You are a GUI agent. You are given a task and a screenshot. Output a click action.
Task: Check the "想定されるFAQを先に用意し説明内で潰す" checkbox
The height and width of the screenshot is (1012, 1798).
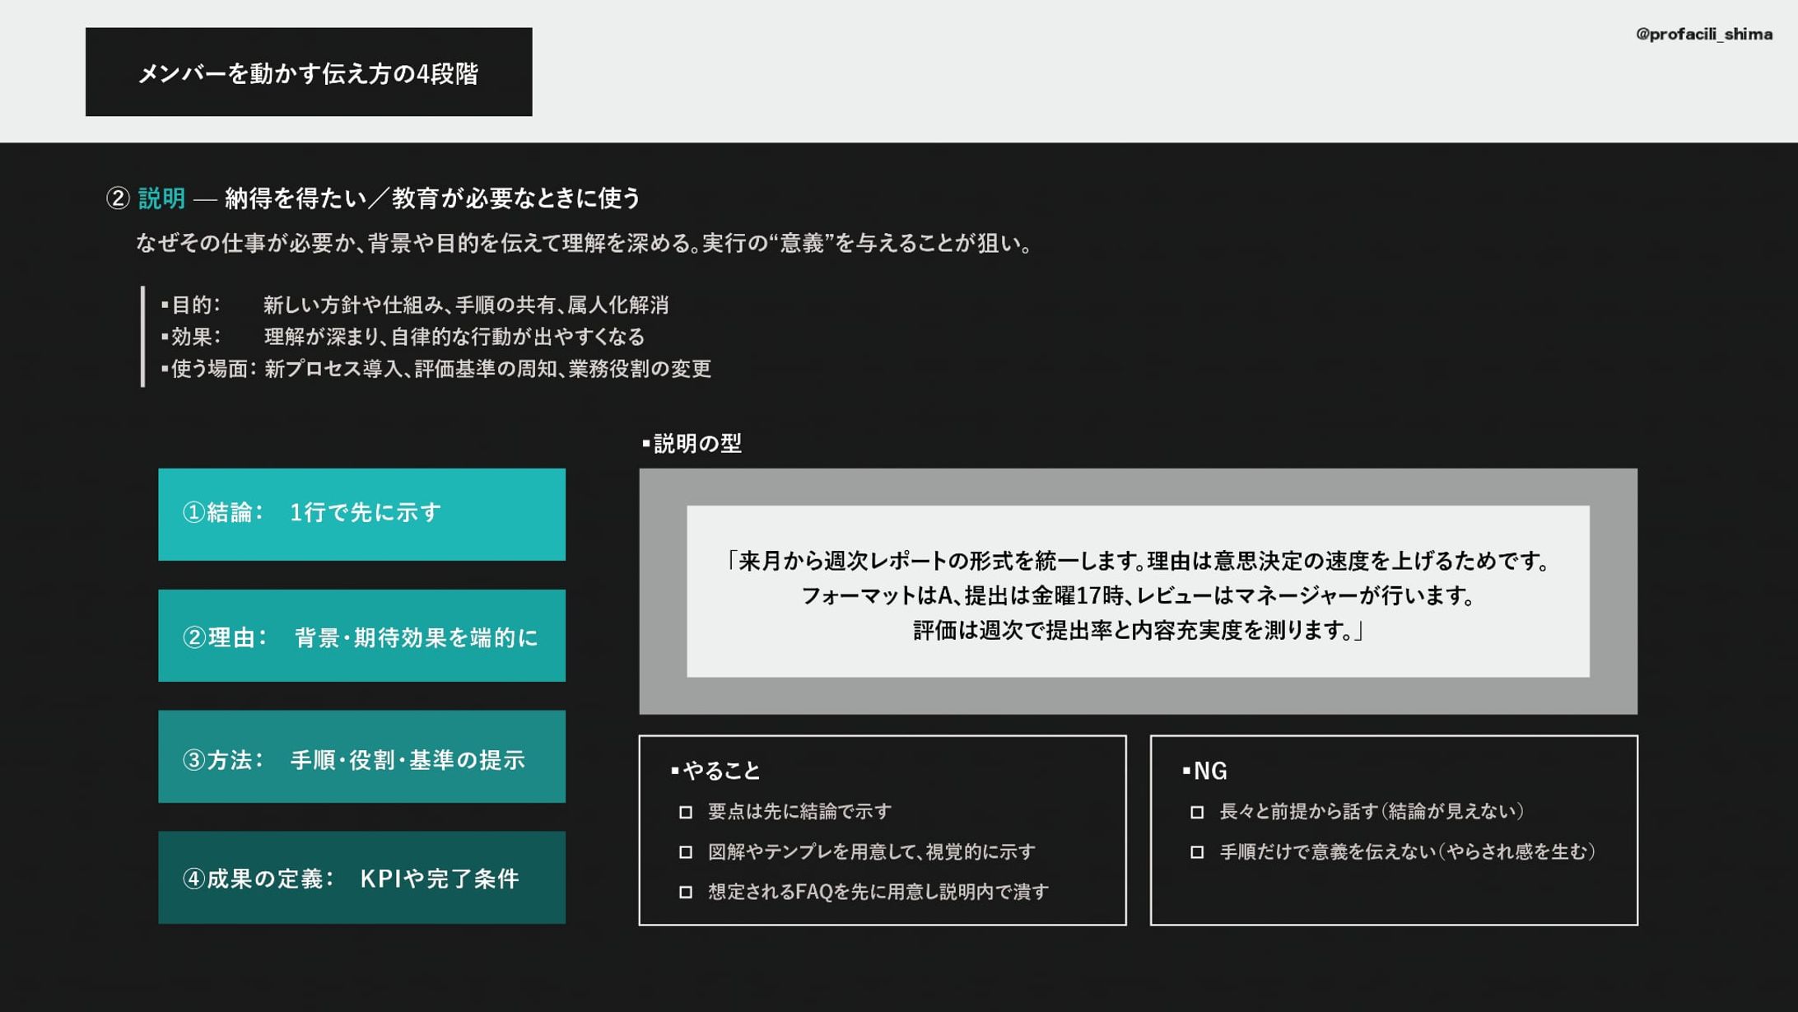686,892
